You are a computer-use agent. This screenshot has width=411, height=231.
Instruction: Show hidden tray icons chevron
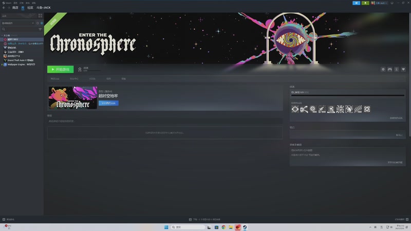pos(370,227)
